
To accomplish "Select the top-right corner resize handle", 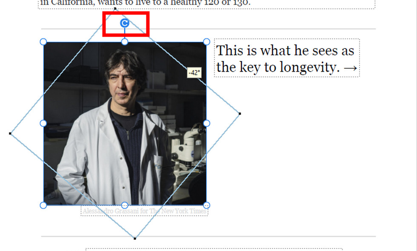I will pos(206,42).
